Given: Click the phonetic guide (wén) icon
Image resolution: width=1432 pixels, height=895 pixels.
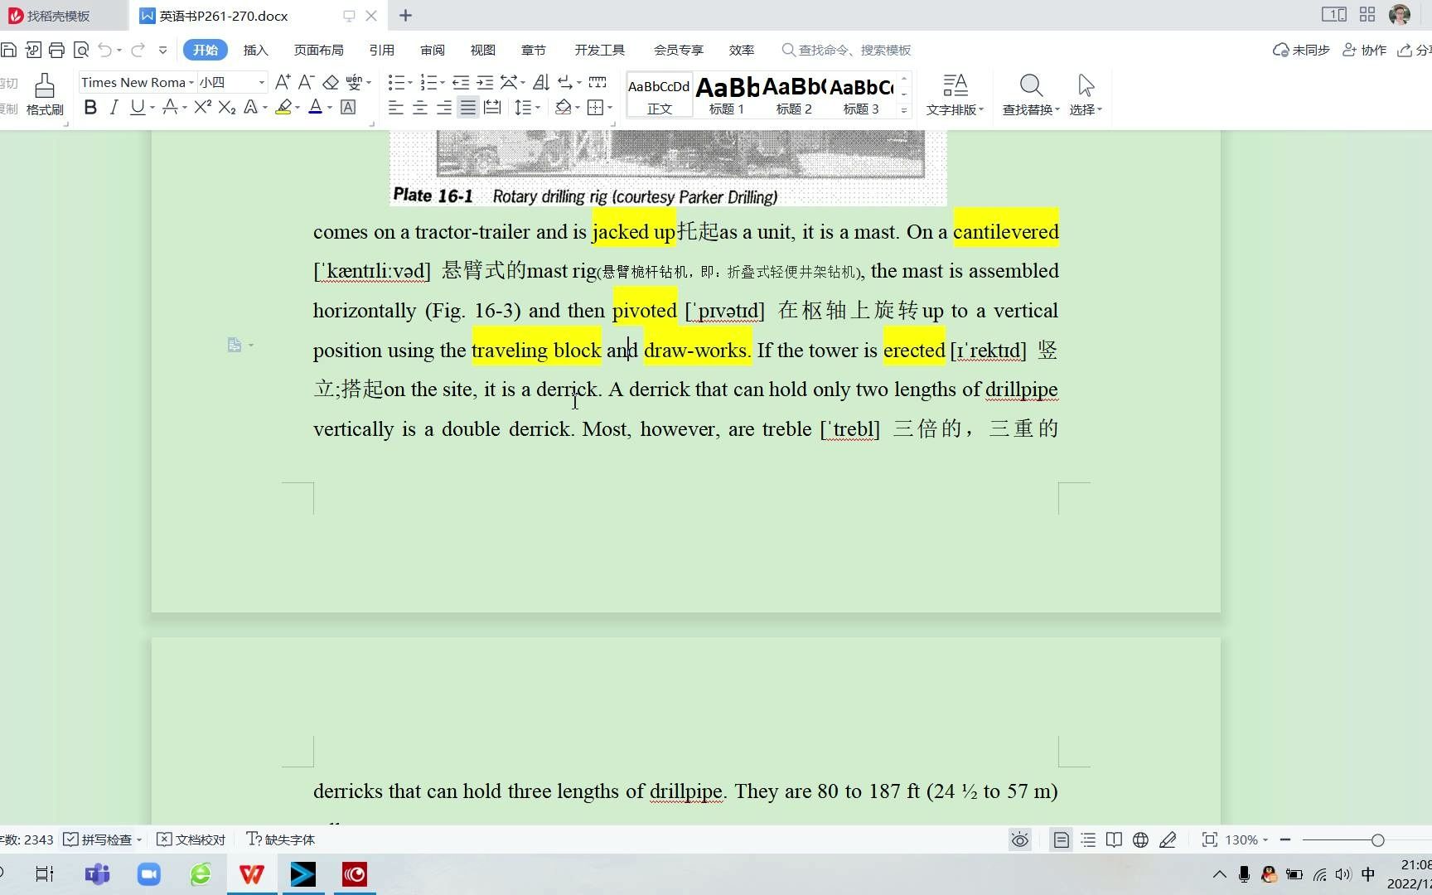Looking at the screenshot, I should (354, 82).
